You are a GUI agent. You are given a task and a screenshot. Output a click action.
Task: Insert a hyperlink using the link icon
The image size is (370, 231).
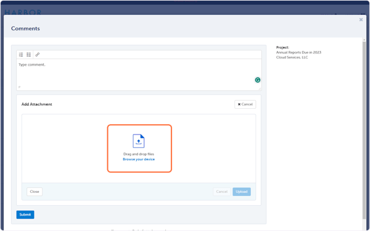37,55
